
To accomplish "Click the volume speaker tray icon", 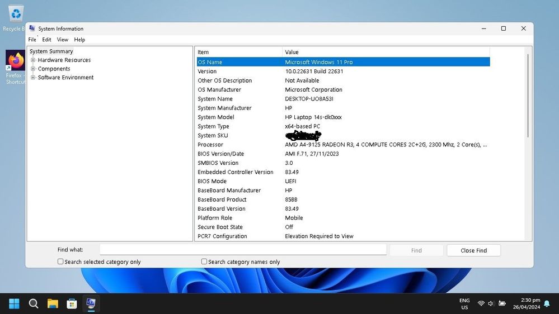I will 491,303.
